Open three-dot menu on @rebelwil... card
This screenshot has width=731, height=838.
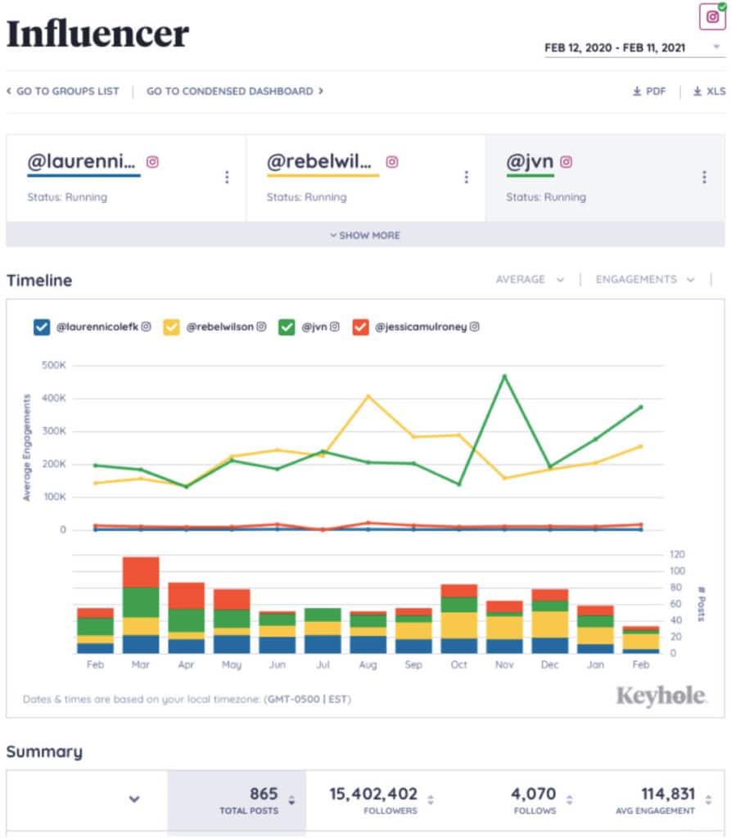pos(467,177)
